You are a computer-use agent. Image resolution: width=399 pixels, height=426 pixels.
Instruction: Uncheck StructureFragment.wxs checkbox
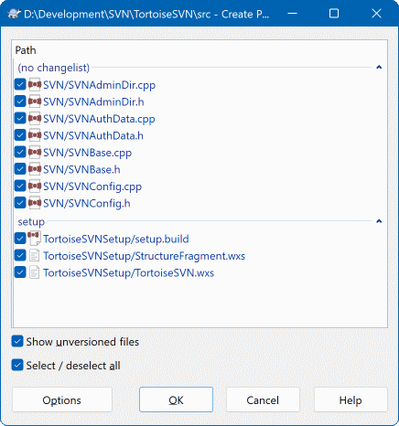tap(20, 255)
